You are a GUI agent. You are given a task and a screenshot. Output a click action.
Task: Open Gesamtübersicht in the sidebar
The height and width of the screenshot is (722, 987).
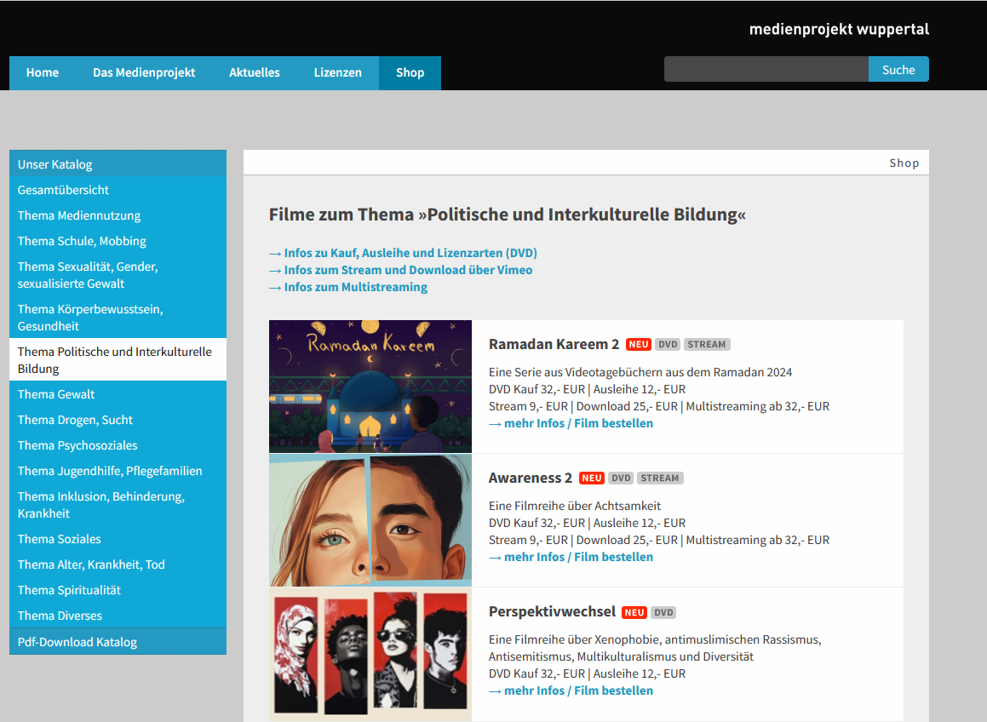click(x=118, y=190)
